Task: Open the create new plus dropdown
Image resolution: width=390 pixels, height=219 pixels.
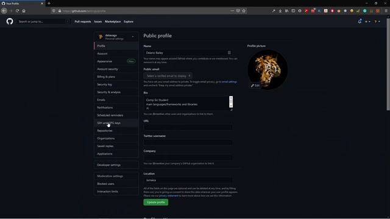Action: click(367, 22)
